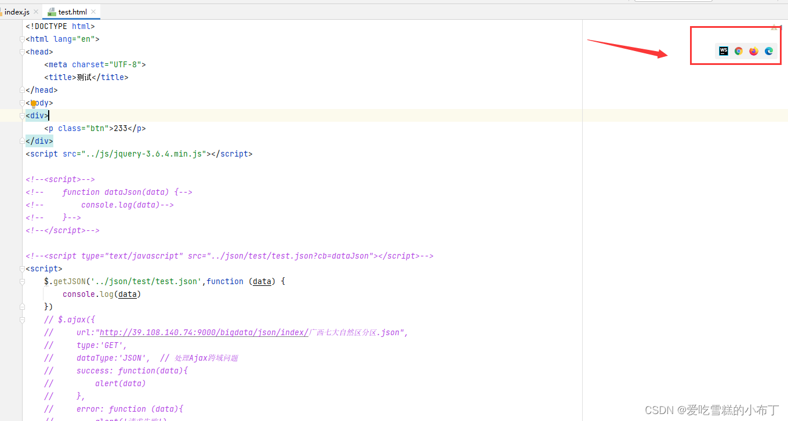Click the <!--<script>--> comment line
This screenshot has height=421, width=788.
coord(60,180)
